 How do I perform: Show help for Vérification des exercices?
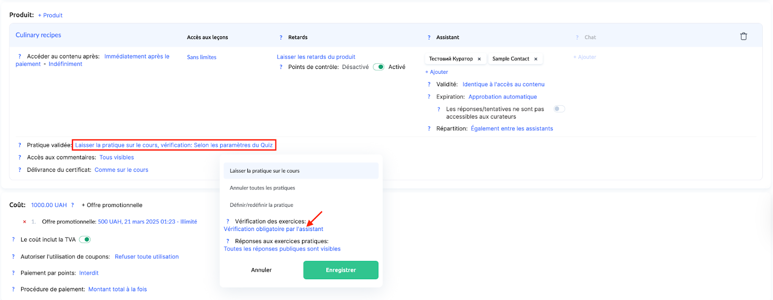[228, 221]
